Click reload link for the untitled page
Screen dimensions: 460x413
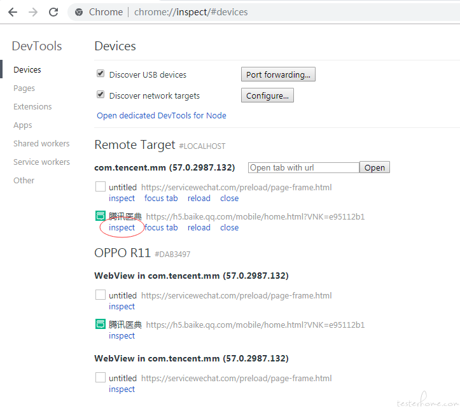pos(199,199)
